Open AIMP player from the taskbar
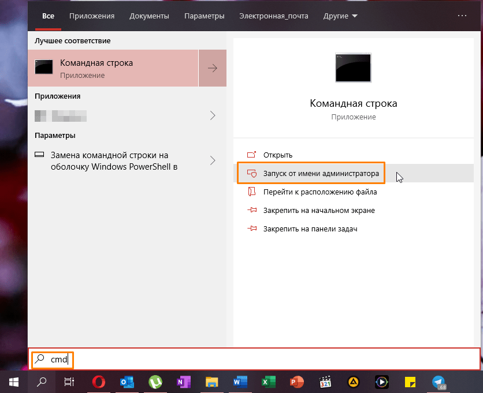Viewport: 483px width, 393px height. click(x=354, y=382)
